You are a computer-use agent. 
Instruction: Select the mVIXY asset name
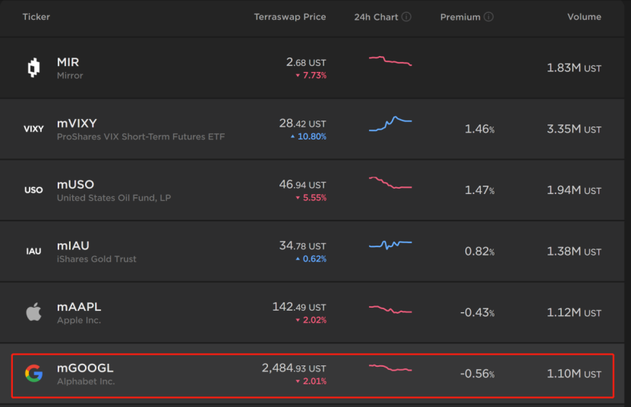(77, 124)
